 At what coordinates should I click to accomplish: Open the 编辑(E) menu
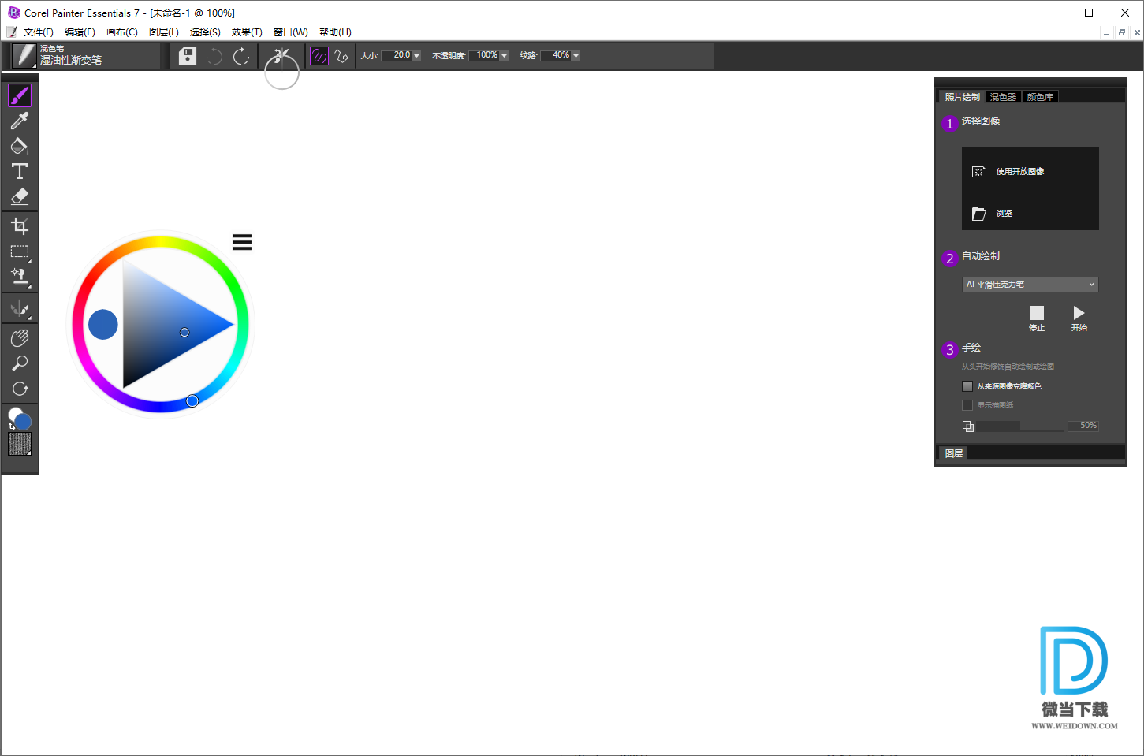[80, 32]
